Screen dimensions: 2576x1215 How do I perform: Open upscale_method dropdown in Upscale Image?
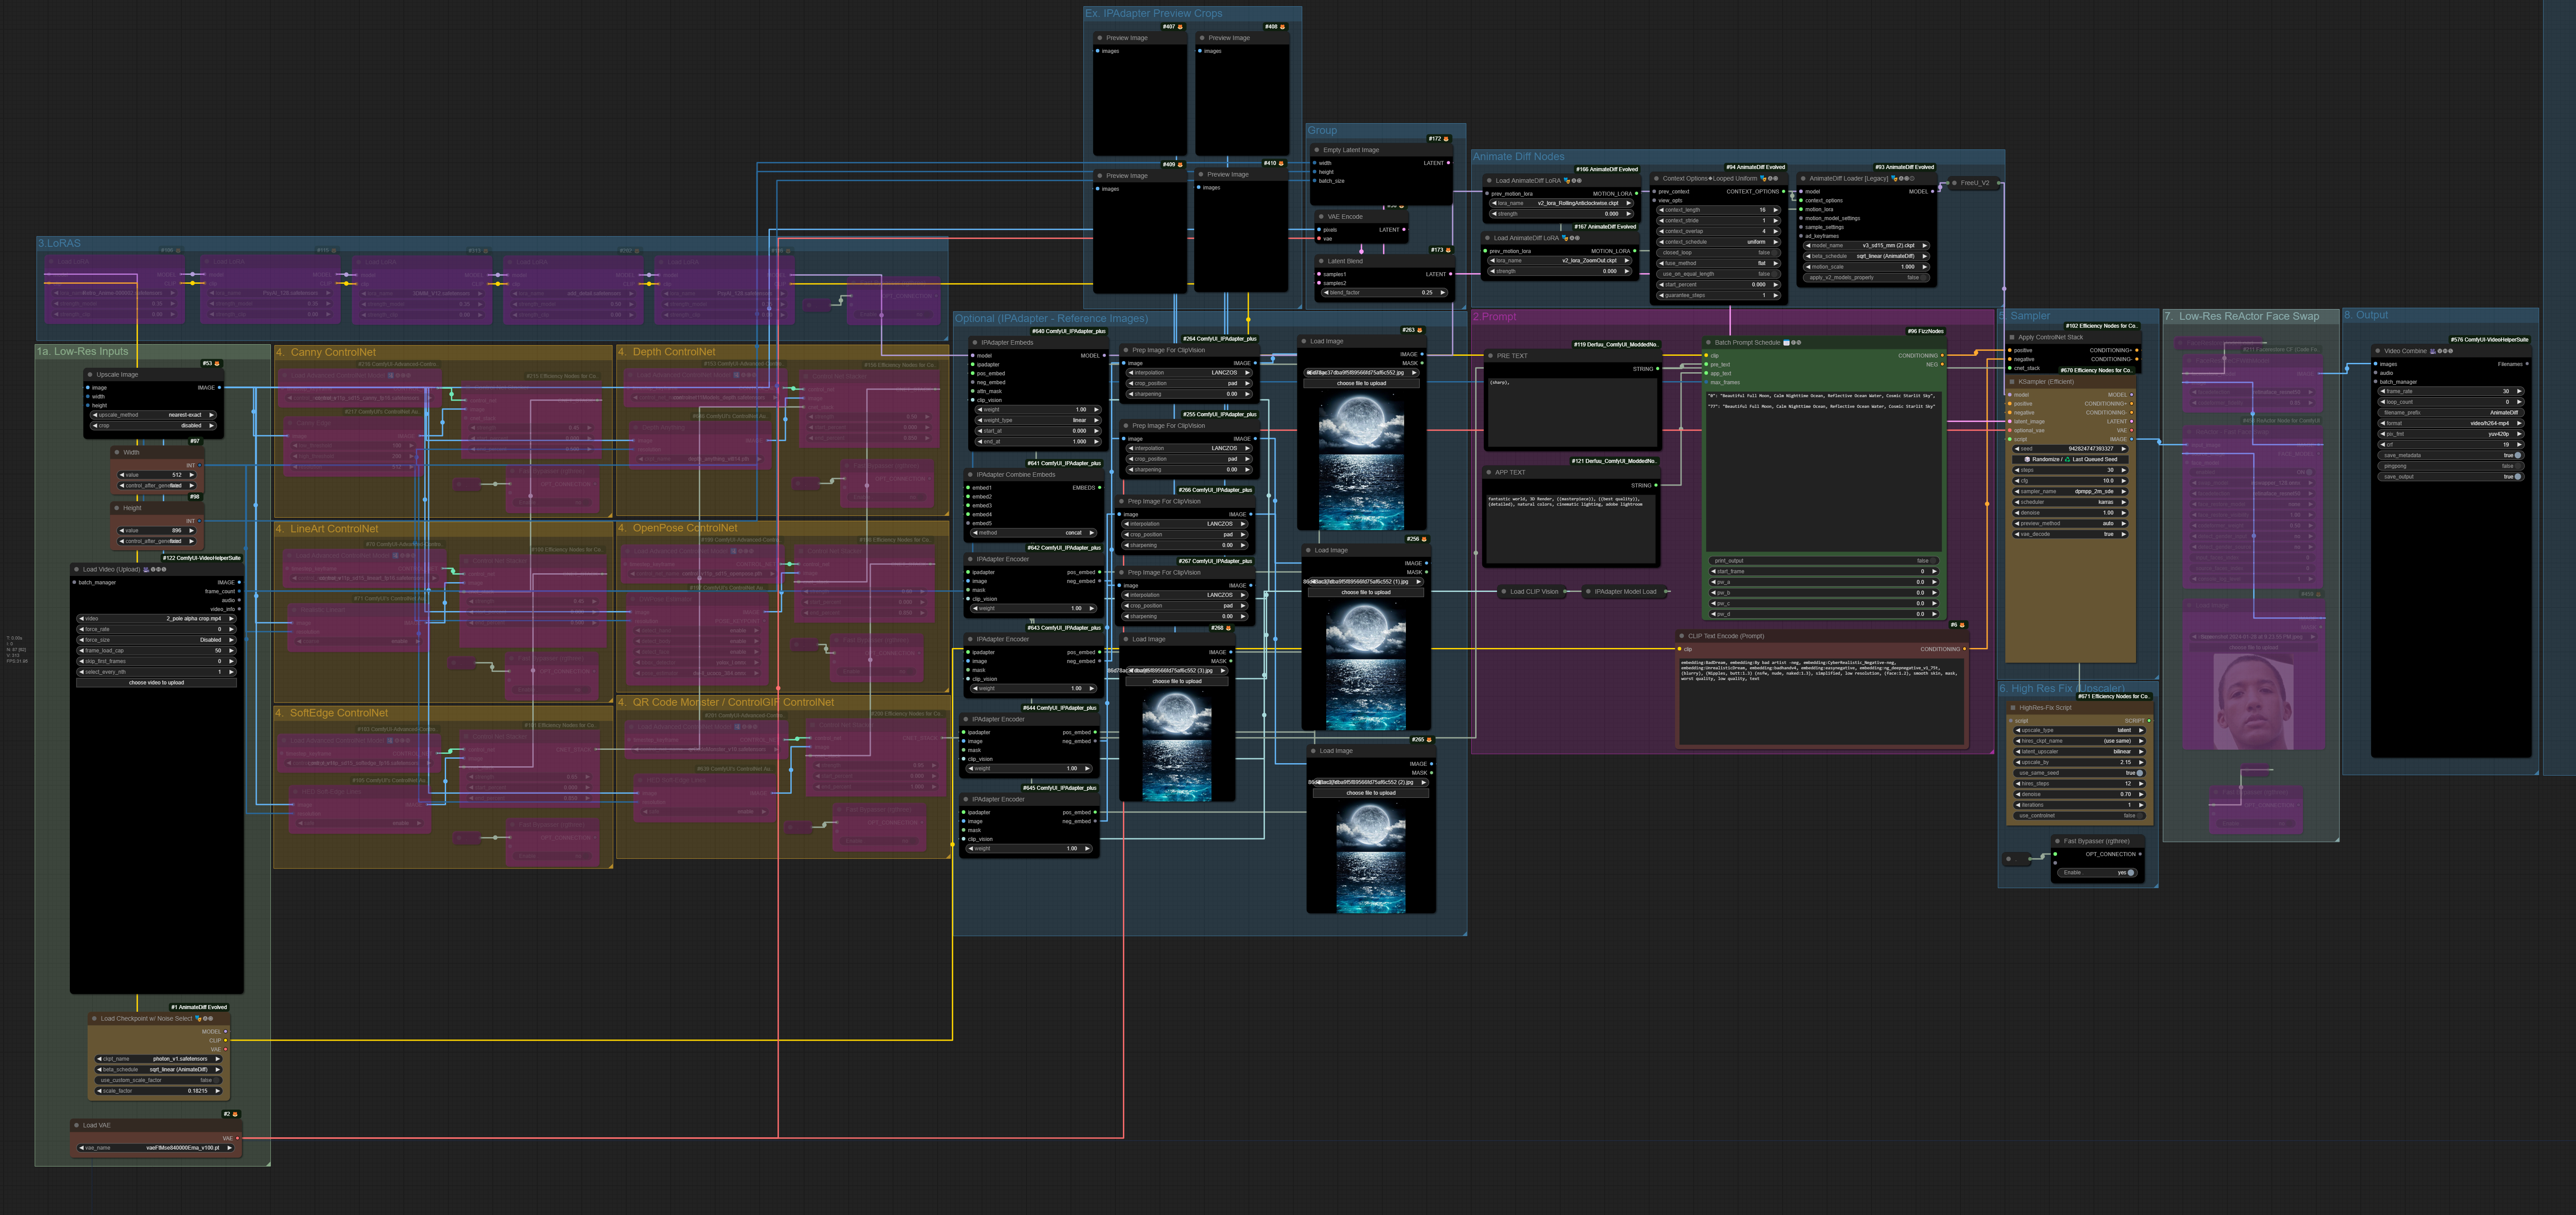153,415
